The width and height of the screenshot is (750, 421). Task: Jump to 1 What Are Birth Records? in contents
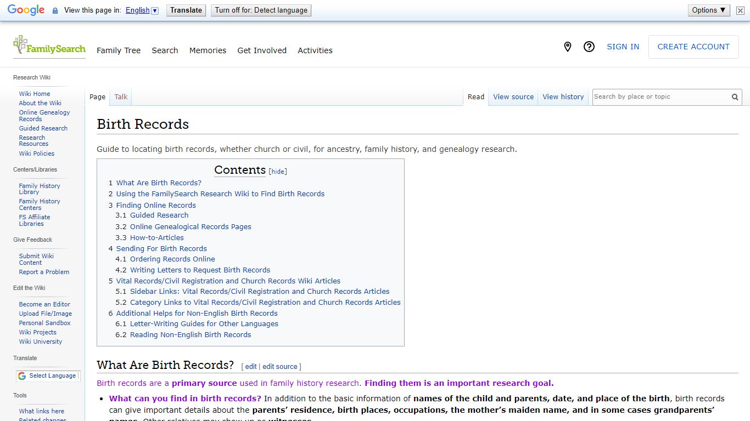click(155, 183)
